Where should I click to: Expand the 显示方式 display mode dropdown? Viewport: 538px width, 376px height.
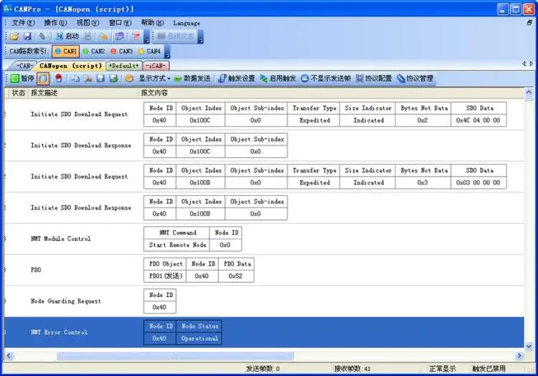pyautogui.click(x=154, y=78)
